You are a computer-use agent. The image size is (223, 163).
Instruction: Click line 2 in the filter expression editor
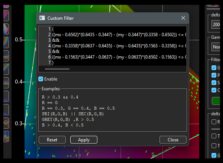click(x=111, y=35)
